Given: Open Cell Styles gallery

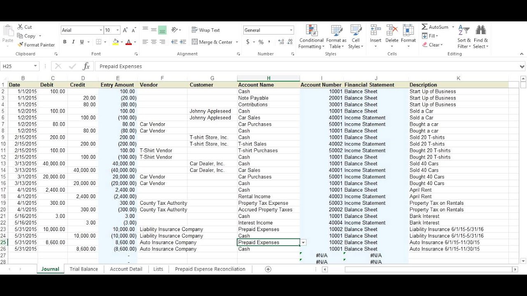Looking at the screenshot, I should pyautogui.click(x=356, y=36).
